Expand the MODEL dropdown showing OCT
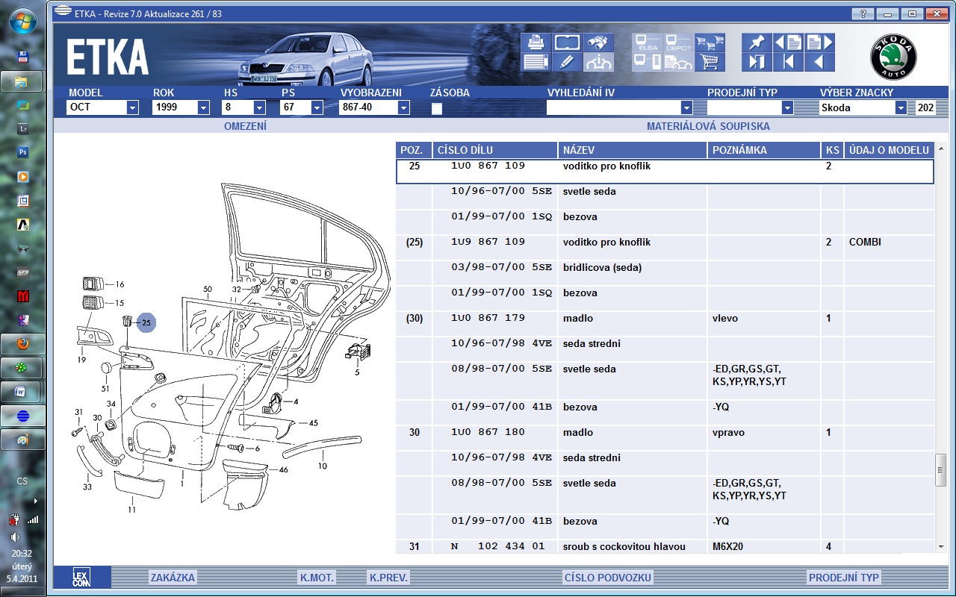The width and height of the screenshot is (956, 597). [x=132, y=107]
